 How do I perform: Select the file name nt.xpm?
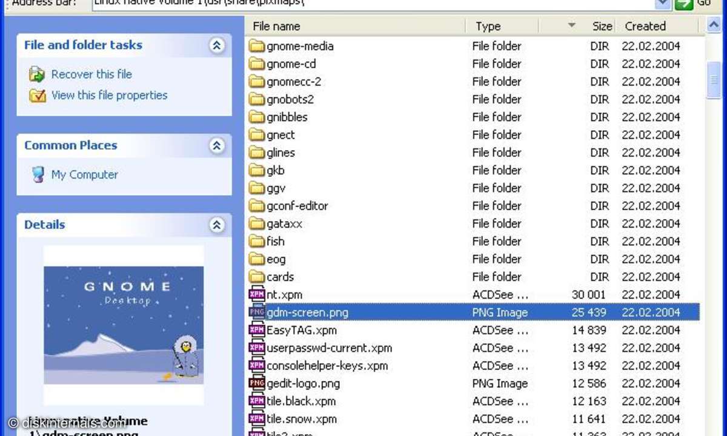(x=284, y=295)
